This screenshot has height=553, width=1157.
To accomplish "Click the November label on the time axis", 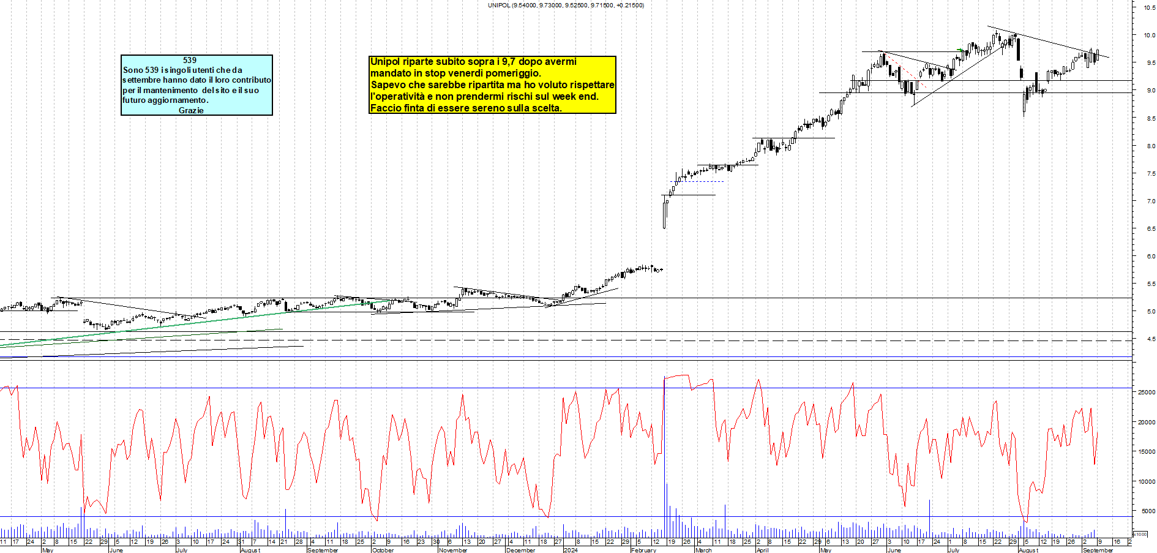I will (x=453, y=550).
